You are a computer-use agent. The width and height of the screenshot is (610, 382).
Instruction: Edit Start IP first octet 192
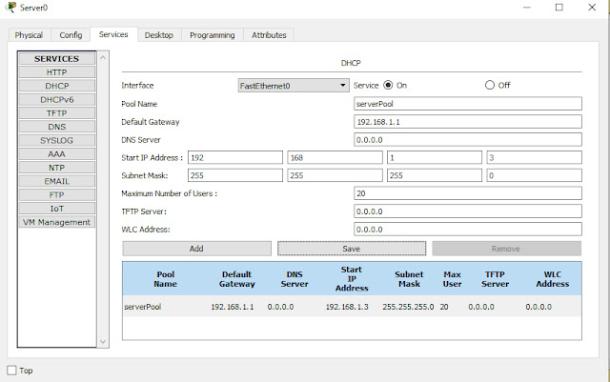235,157
